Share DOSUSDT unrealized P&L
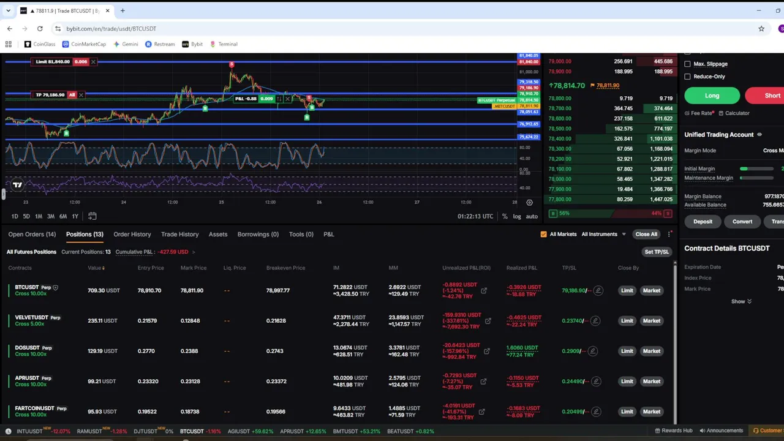The width and height of the screenshot is (784, 441). [487, 351]
